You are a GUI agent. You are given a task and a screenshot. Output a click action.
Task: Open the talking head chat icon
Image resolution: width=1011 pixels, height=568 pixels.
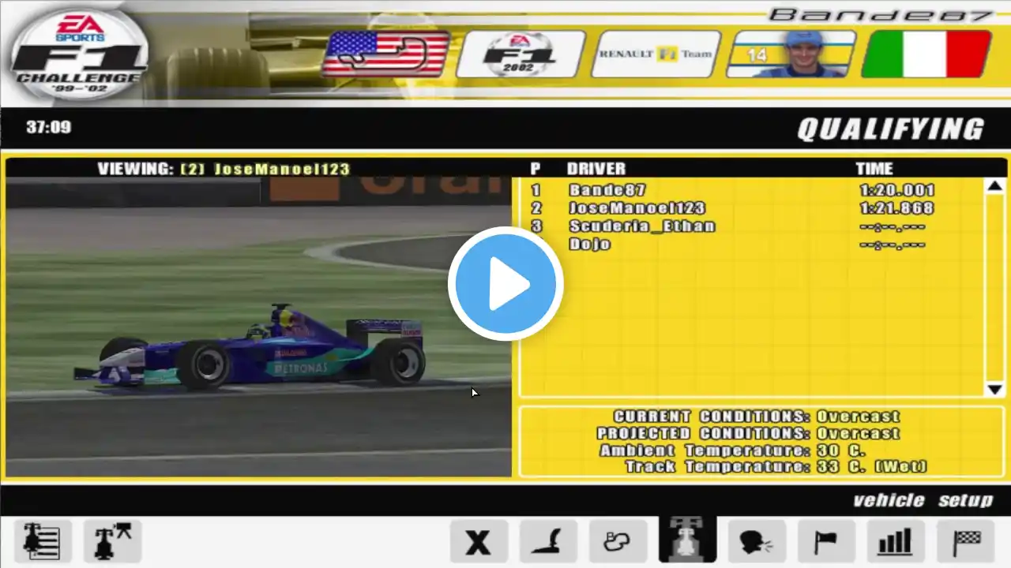pos(757,541)
